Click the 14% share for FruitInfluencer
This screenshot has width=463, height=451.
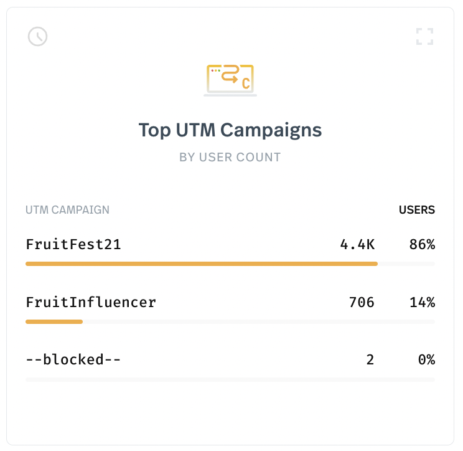pos(422,302)
